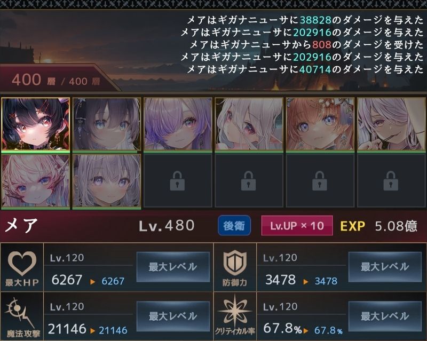This screenshot has height=341, width=427.
Task: Click 最大レベル button for 防御力
Action: (385, 267)
